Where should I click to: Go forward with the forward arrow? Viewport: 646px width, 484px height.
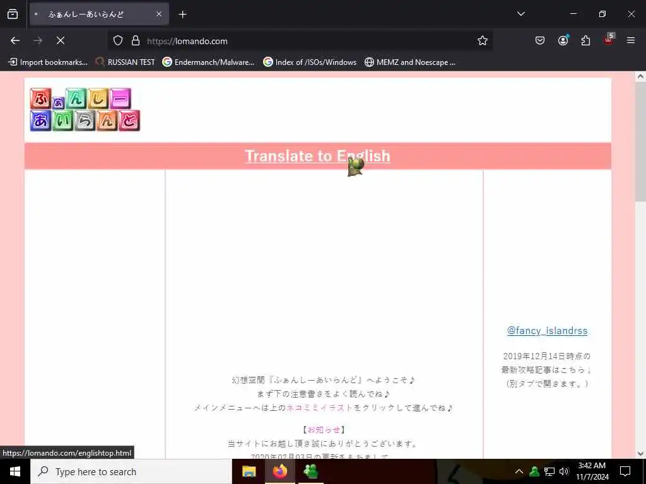click(38, 40)
